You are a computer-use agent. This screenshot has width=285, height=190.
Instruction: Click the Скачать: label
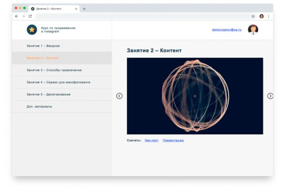[134, 141]
